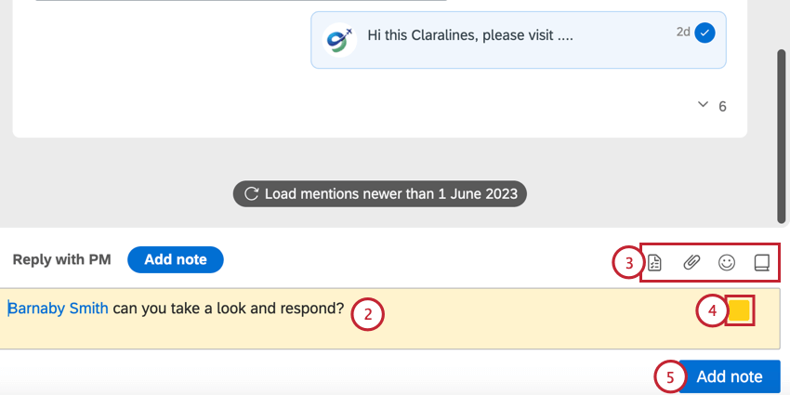This screenshot has width=790, height=395.
Task: Click the paperclip attachment icon
Action: 691,263
